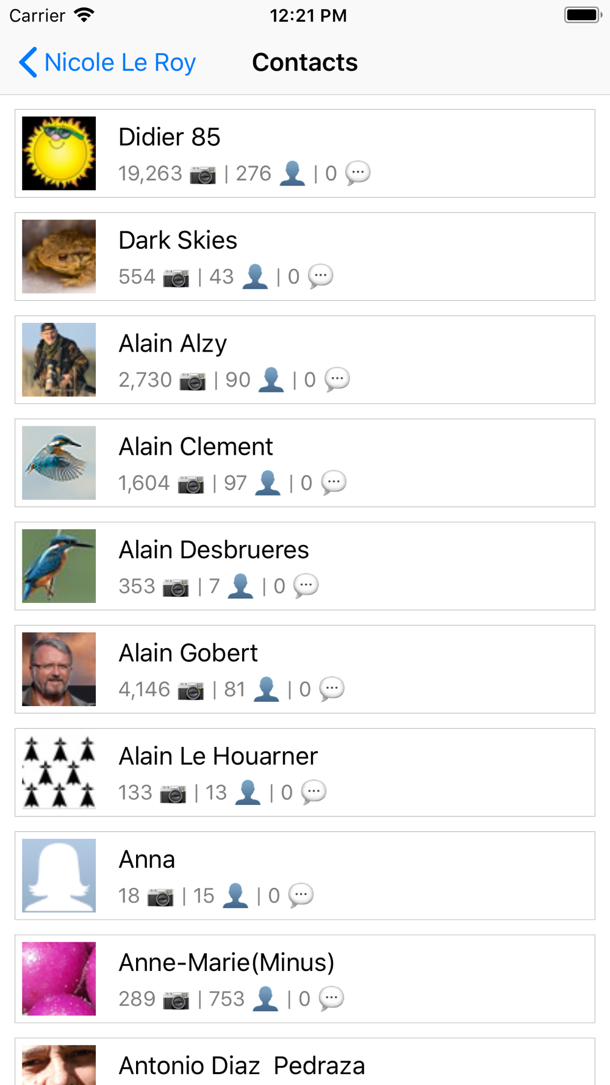Select the Alain Desbrueres contact name
This screenshot has height=1085, width=610.
pyautogui.click(x=213, y=550)
